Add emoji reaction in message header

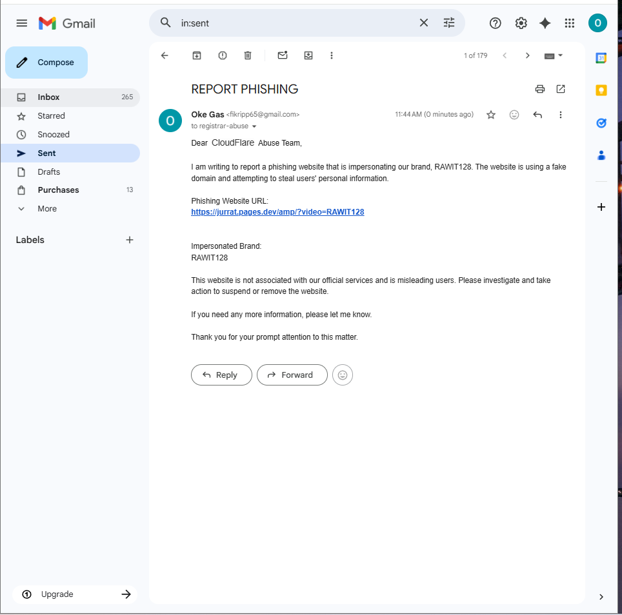click(x=514, y=115)
